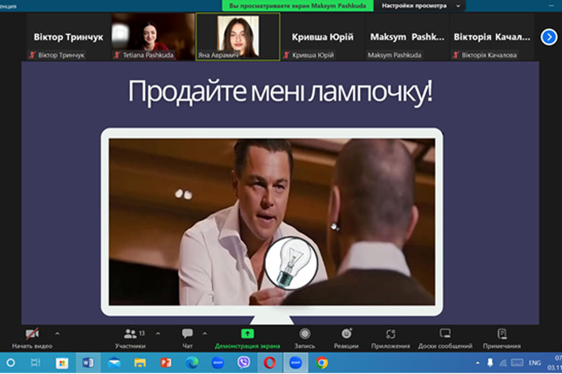Select Віктор Тринчук participant tile
Viewport: 562px width, 374px height.
[x=68, y=37]
